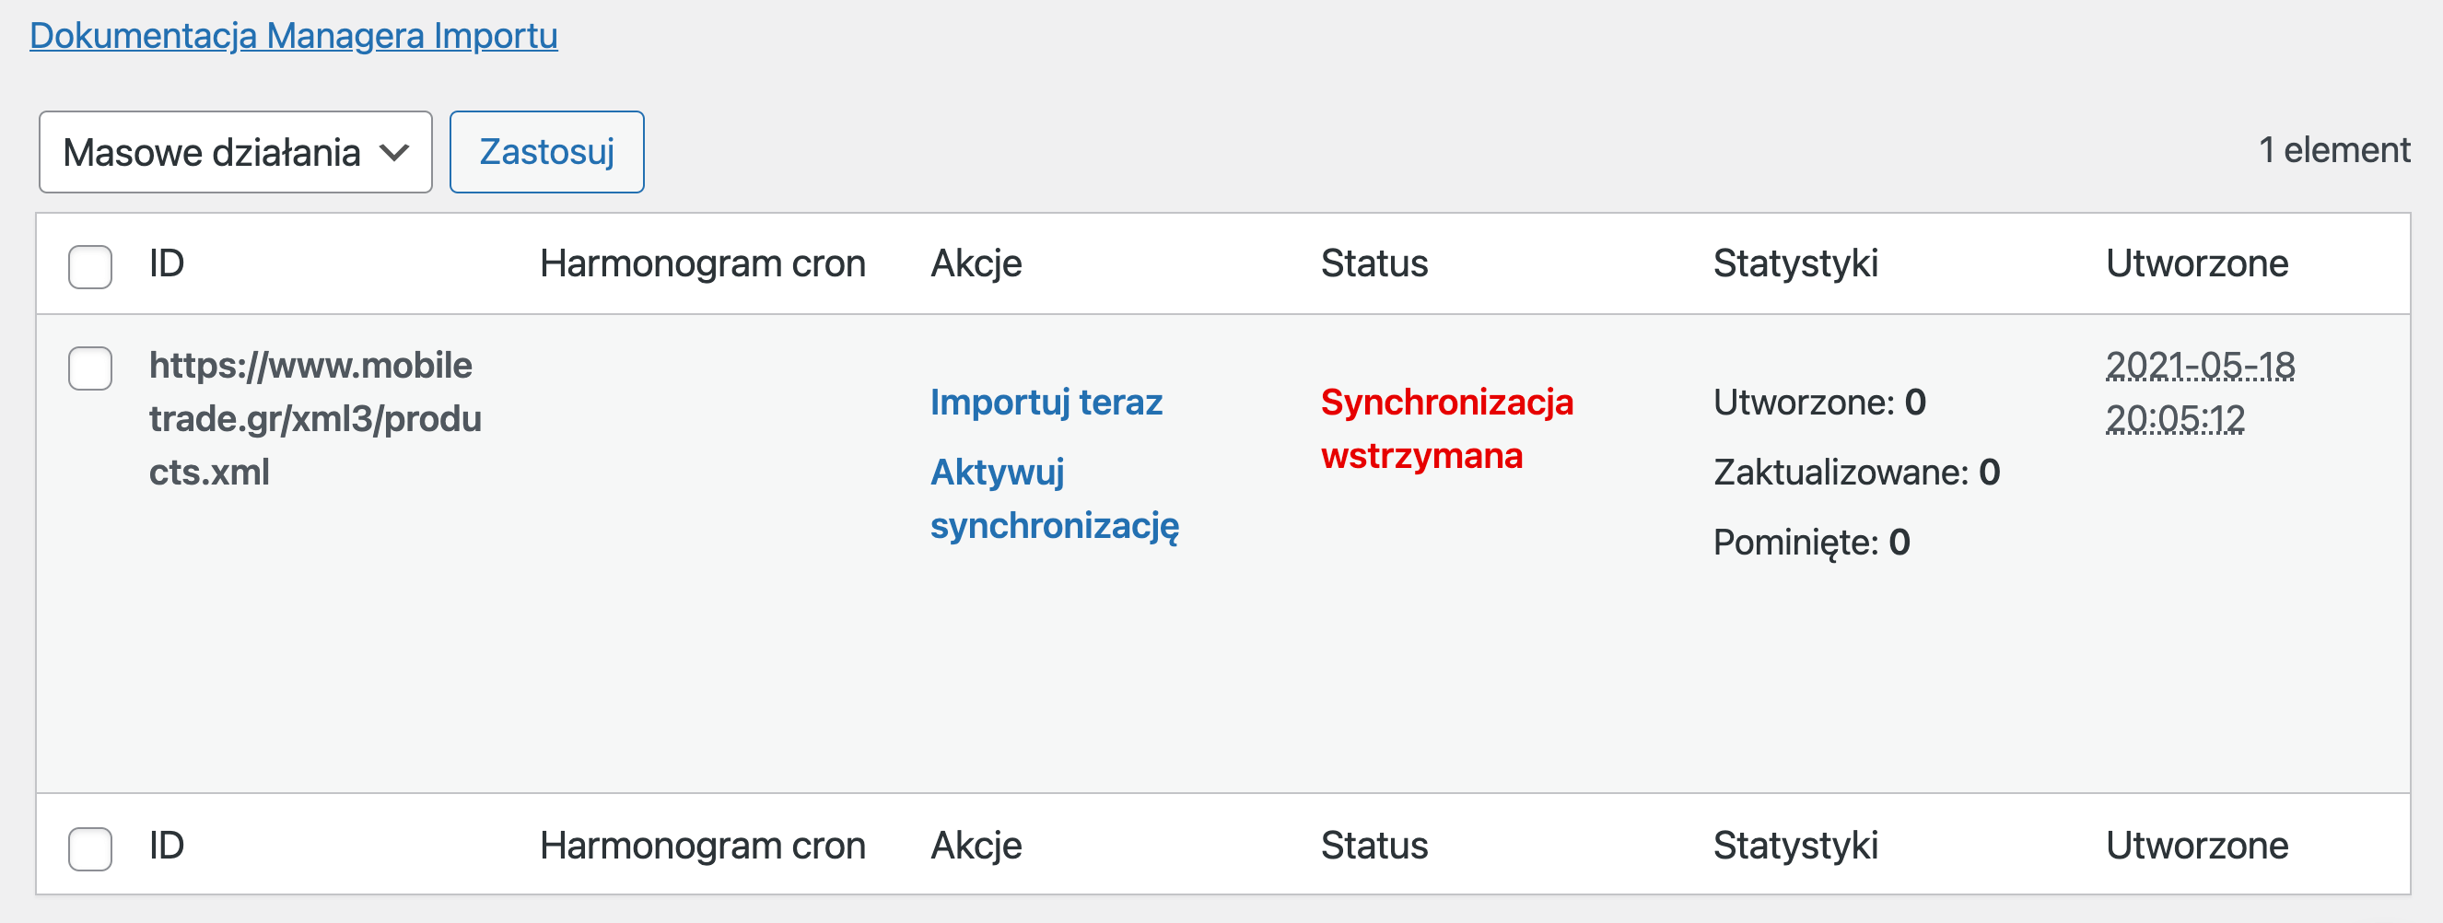Click the Utworzone: 0 statistic
The image size is (2443, 923).
coord(1819,403)
